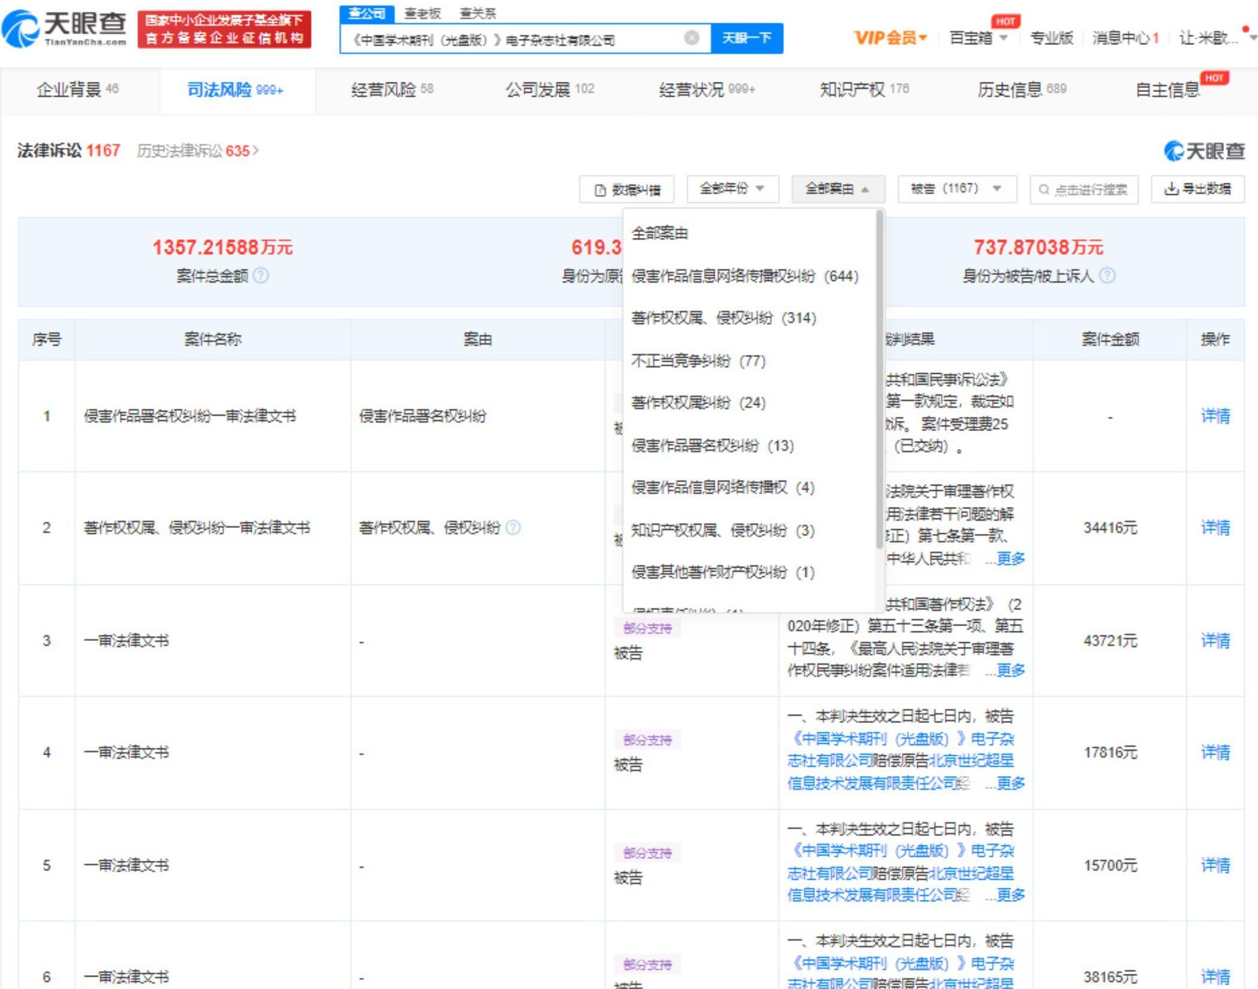1258x989 pixels.
Task: Switch to the 企业背景 tab
Action: [78, 90]
